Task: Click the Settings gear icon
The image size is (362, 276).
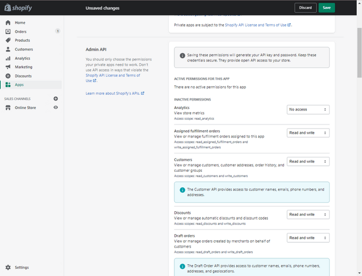Action: 8,268
